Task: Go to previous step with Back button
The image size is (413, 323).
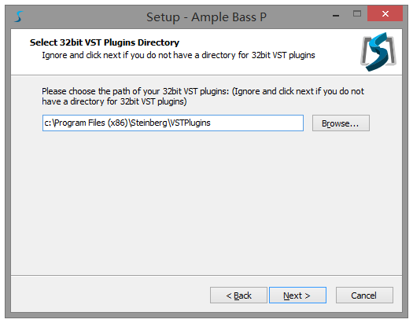Action: point(238,295)
